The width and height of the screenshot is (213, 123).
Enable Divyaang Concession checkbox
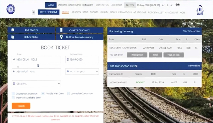(13, 93)
